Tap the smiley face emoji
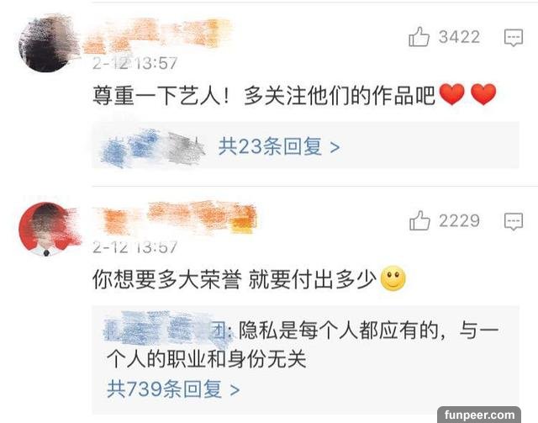The width and height of the screenshot is (538, 423). 393,278
